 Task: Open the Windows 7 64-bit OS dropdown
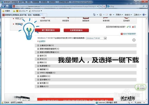[x=96, y=38]
